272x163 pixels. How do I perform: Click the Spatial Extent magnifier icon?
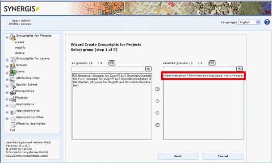(13, 86)
